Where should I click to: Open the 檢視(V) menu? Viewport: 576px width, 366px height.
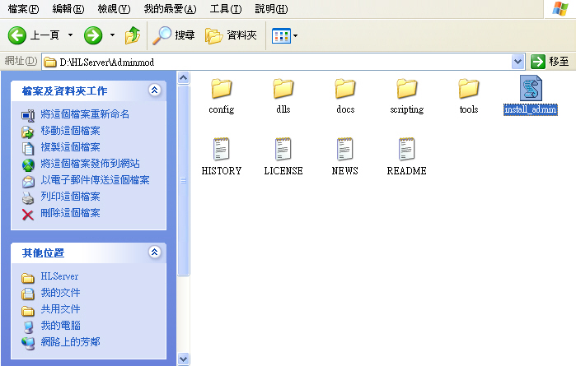coord(114,9)
